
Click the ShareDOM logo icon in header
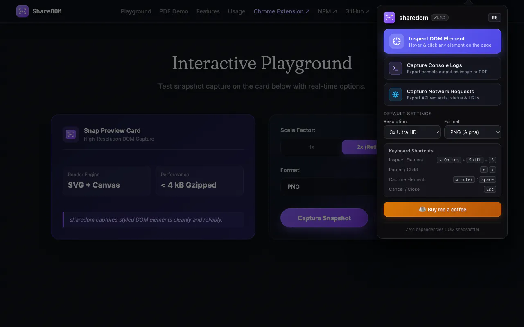click(23, 11)
